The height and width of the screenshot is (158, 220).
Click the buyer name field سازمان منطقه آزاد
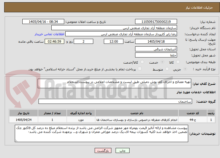pyautogui.click(x=114, y=28)
